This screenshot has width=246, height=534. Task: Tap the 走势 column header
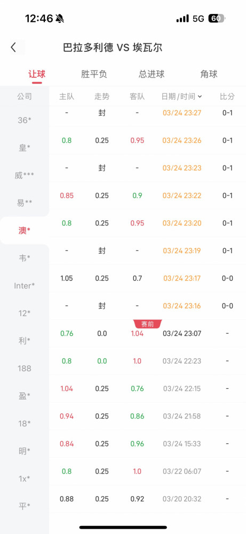pyautogui.click(x=102, y=96)
